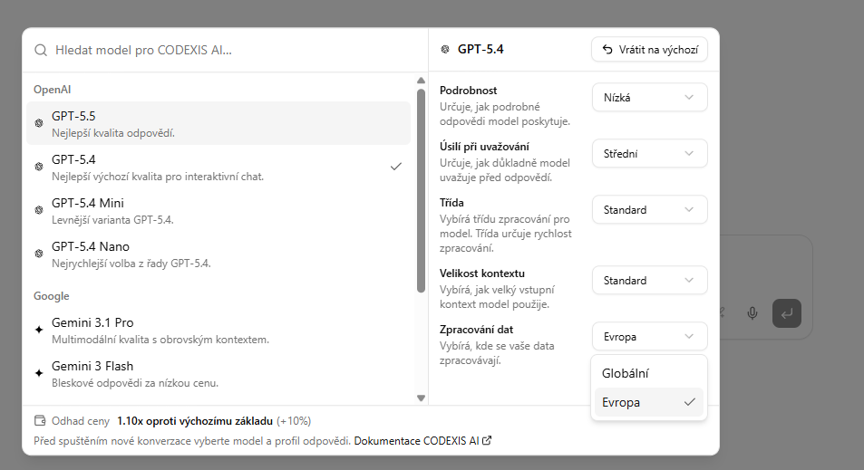This screenshot has width=864, height=470.
Task: Click the OpenAI logo beside GPT-5.5
Action: [x=39, y=123]
